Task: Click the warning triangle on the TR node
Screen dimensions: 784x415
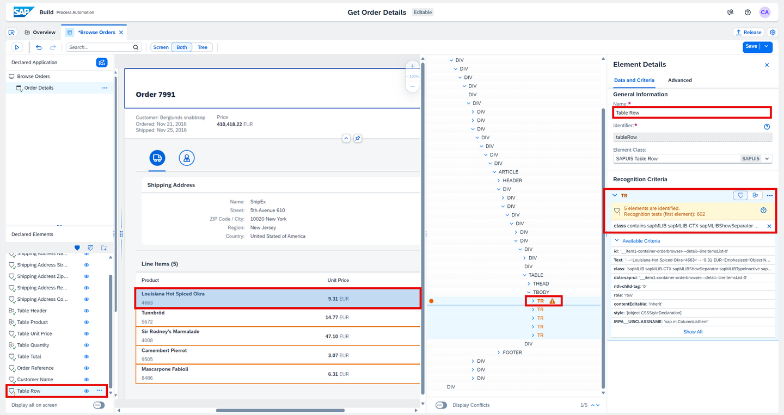Action: (x=553, y=301)
